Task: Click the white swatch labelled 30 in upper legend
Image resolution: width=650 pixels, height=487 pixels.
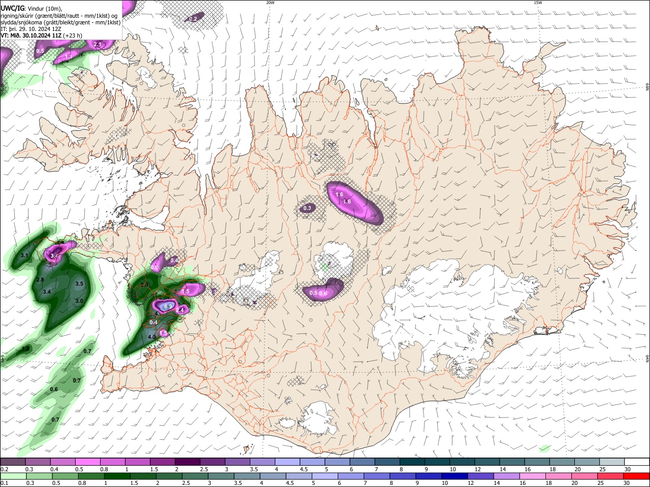Action: (636, 462)
